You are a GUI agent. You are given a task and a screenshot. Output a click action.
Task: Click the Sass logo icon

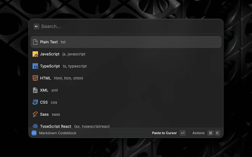click(x=35, y=114)
